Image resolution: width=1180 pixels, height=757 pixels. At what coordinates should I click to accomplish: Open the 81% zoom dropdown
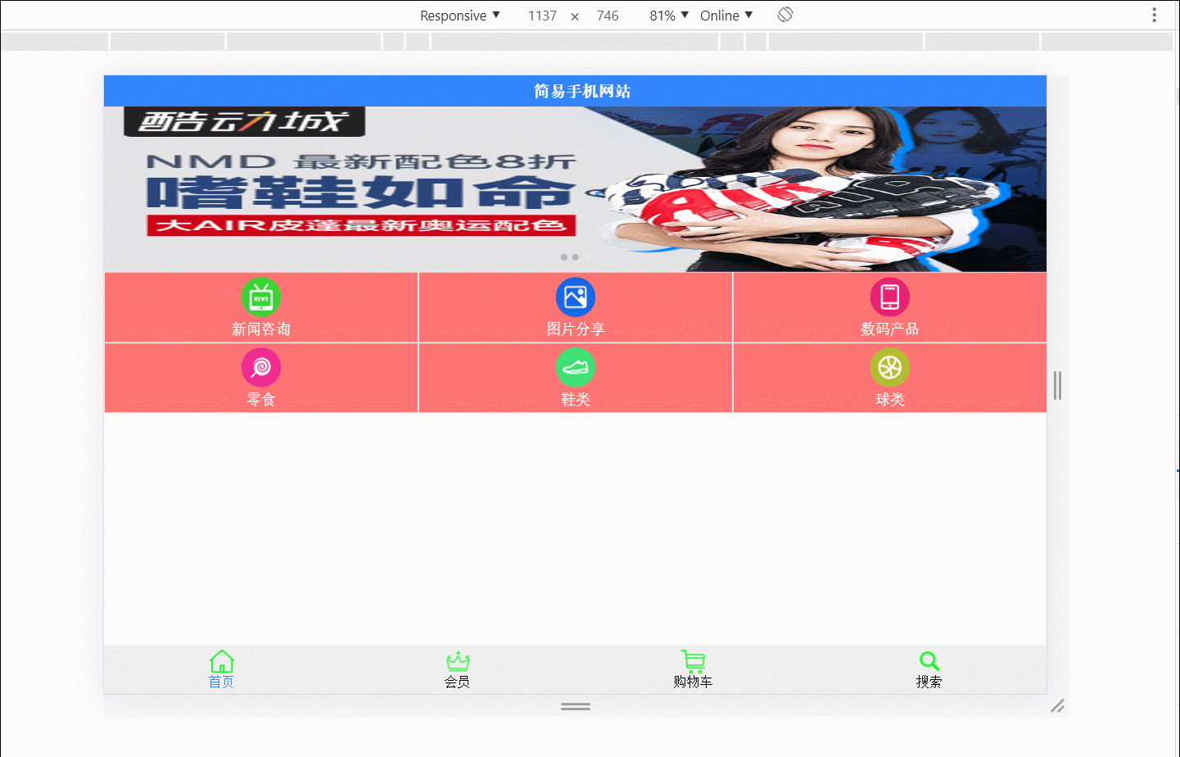(x=669, y=16)
